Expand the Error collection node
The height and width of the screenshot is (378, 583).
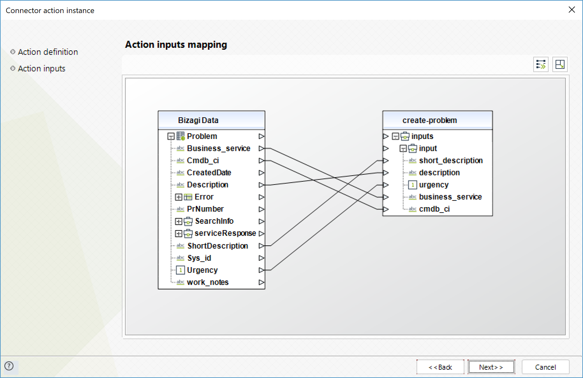point(179,197)
